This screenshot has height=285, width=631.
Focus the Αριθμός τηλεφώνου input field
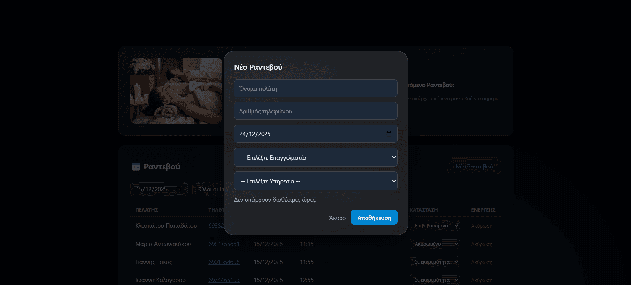point(315,111)
